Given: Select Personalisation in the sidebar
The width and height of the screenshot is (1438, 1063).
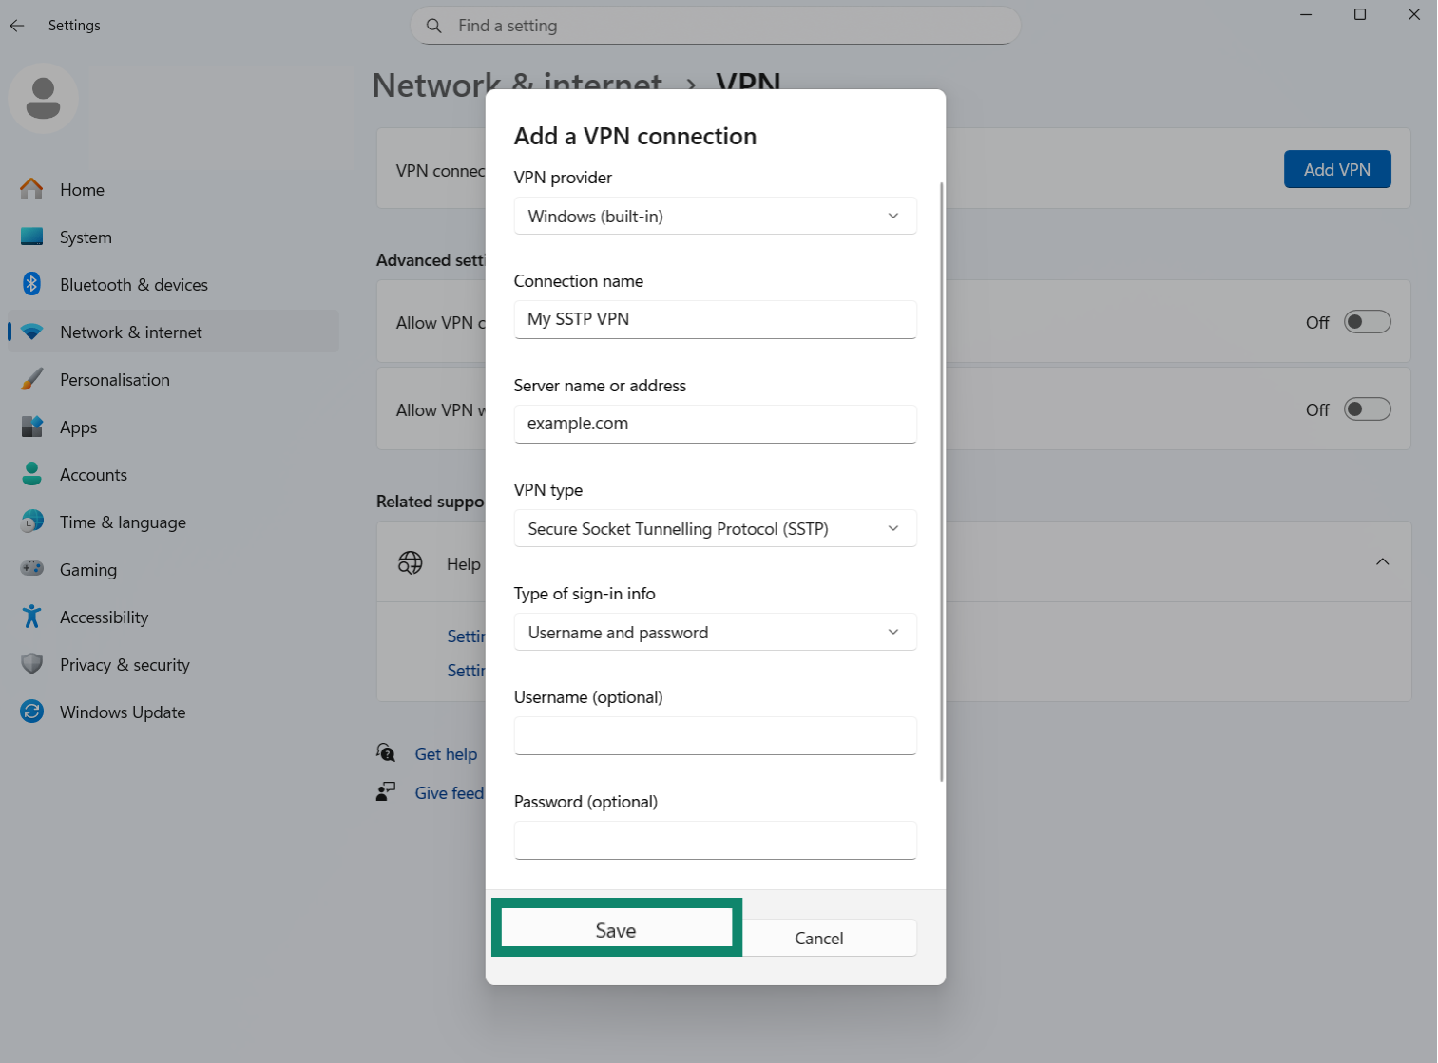Looking at the screenshot, I should pos(114,379).
